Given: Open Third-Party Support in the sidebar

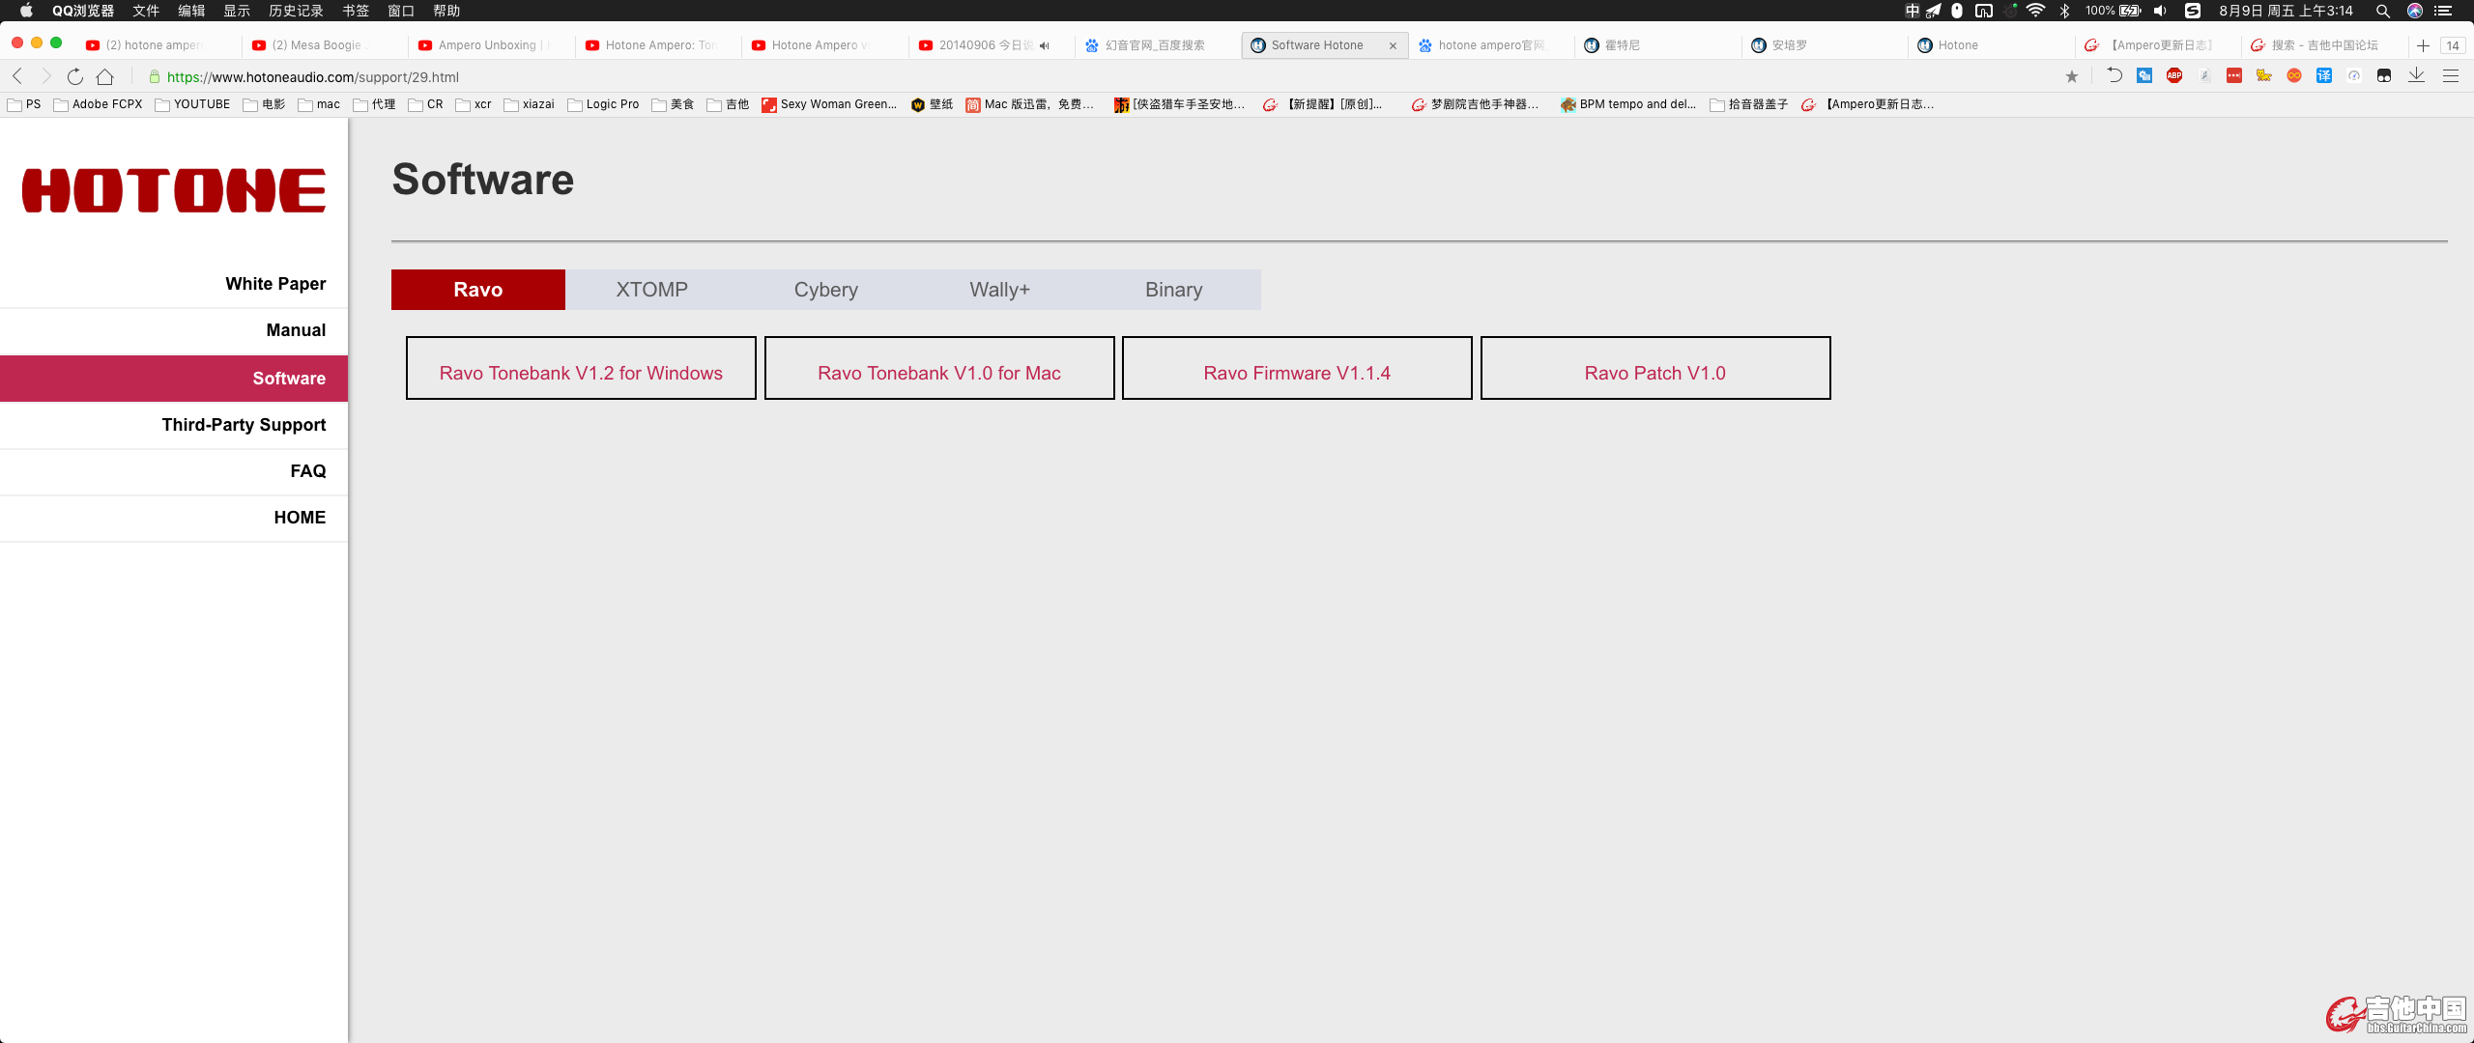Looking at the screenshot, I should [174, 425].
